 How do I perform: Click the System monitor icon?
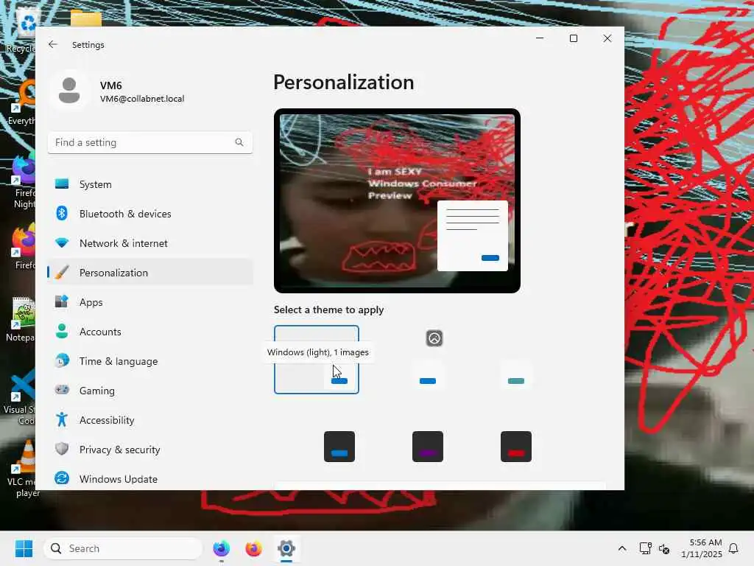coord(62,184)
